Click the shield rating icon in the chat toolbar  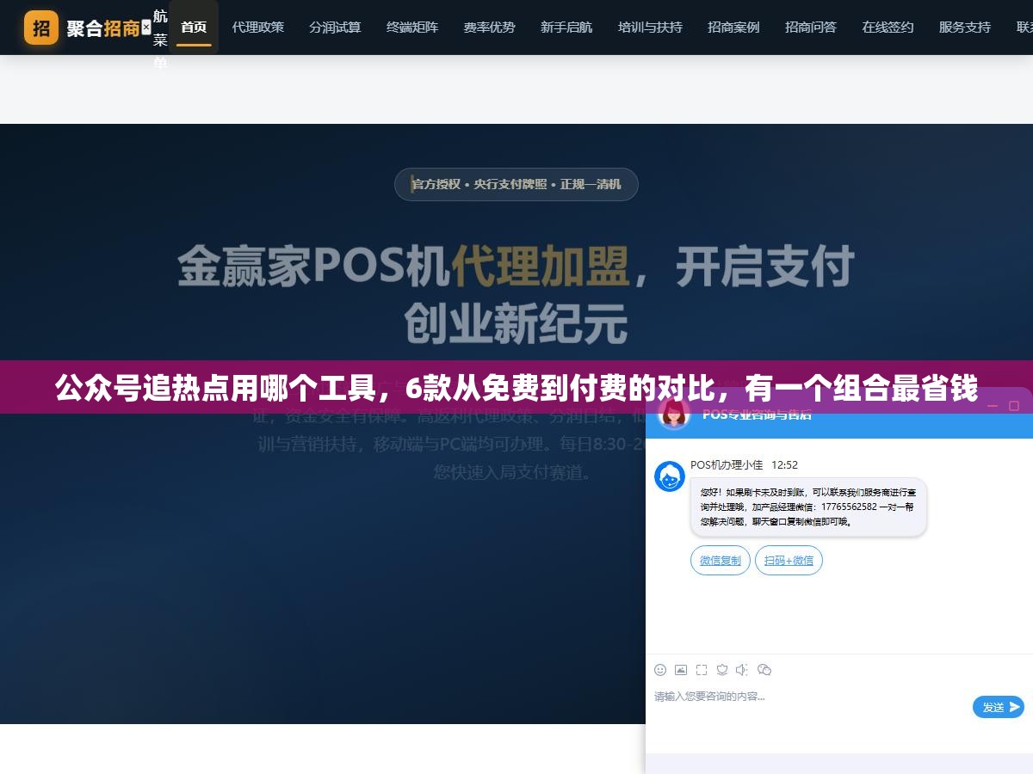pos(722,669)
